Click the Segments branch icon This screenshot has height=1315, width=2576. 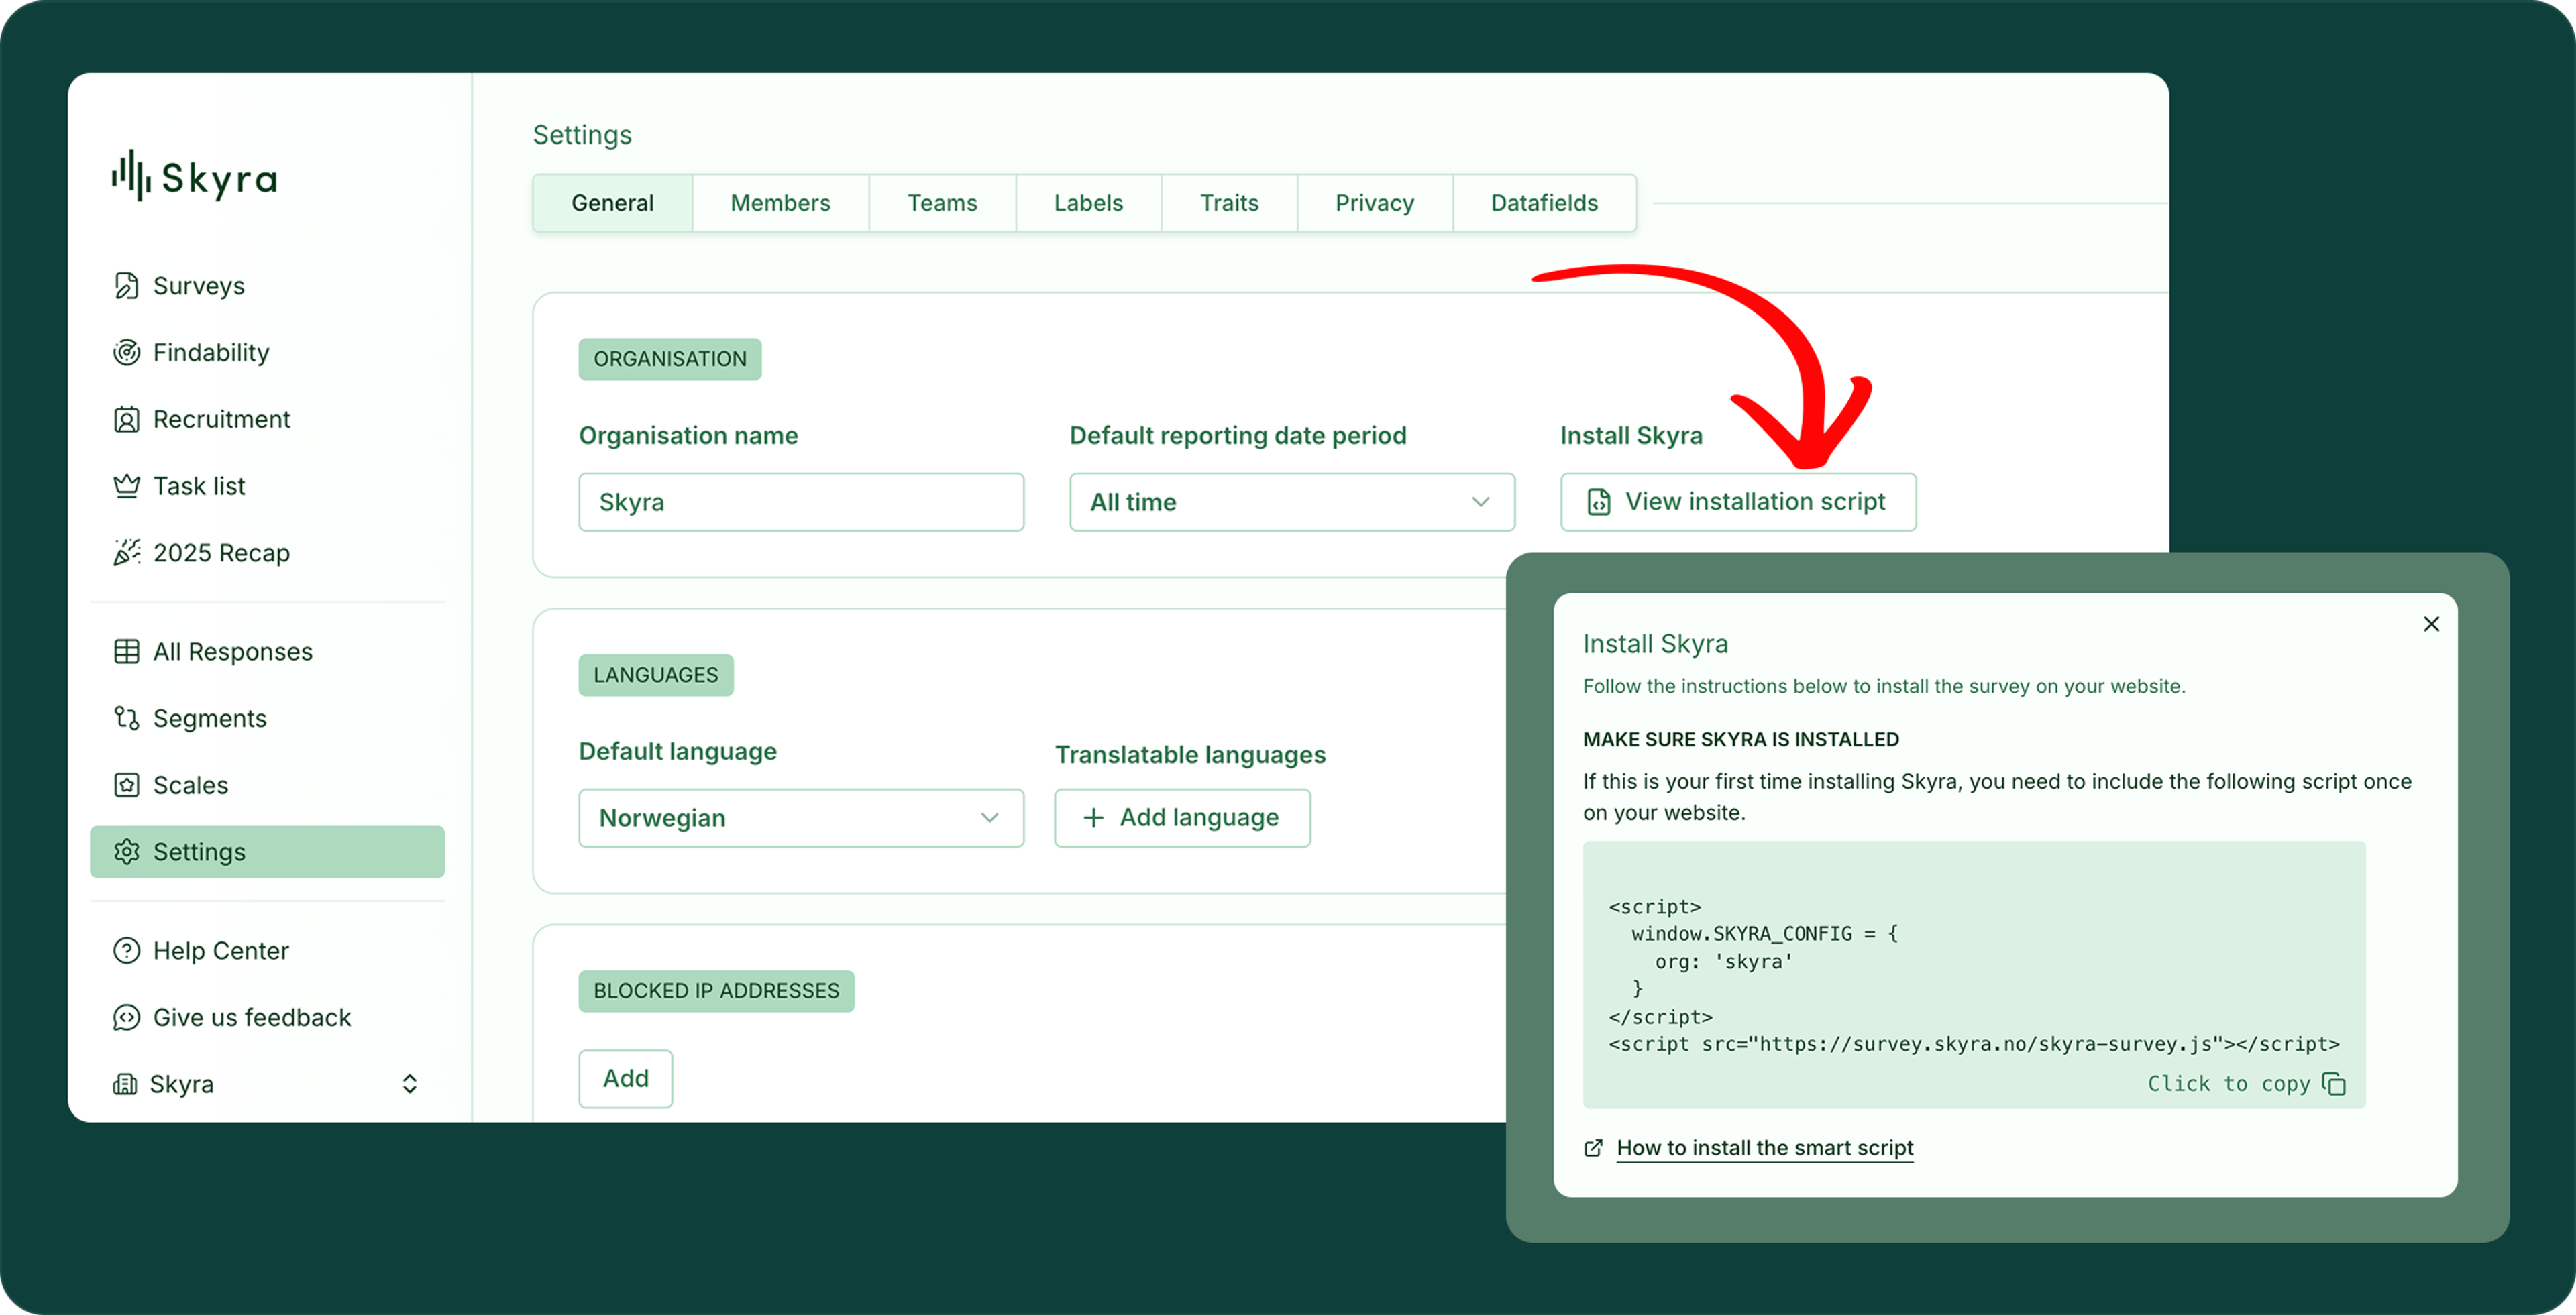click(x=127, y=718)
